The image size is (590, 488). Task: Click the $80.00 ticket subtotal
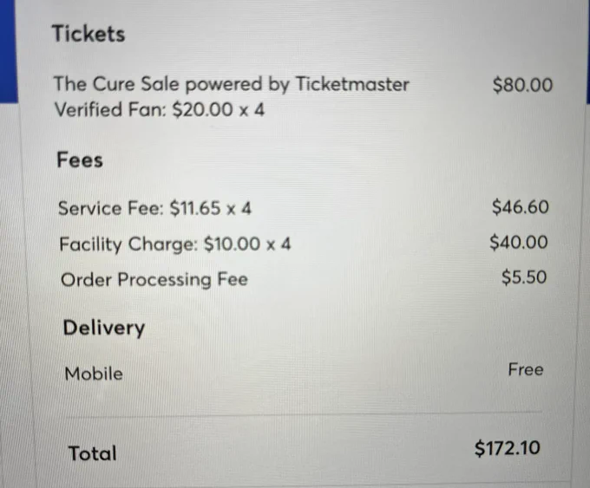point(522,85)
